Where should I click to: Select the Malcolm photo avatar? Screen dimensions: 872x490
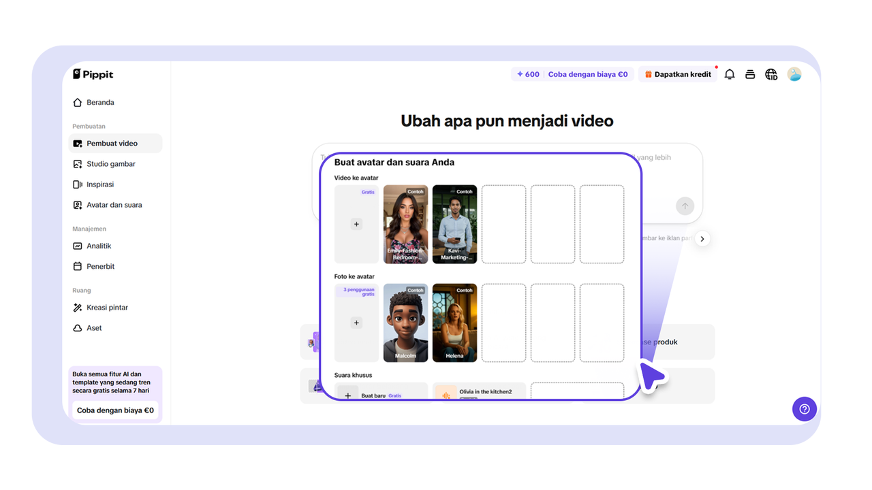pyautogui.click(x=405, y=323)
